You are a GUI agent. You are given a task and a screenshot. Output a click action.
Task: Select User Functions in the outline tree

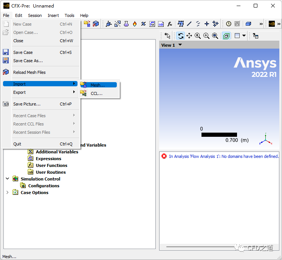point(52,165)
